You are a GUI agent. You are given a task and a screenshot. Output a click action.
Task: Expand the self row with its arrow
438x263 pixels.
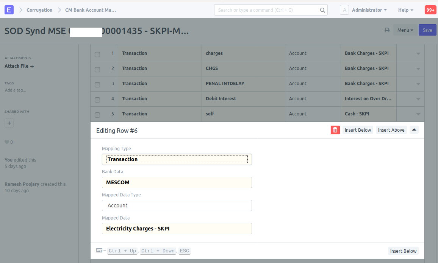coord(418,114)
